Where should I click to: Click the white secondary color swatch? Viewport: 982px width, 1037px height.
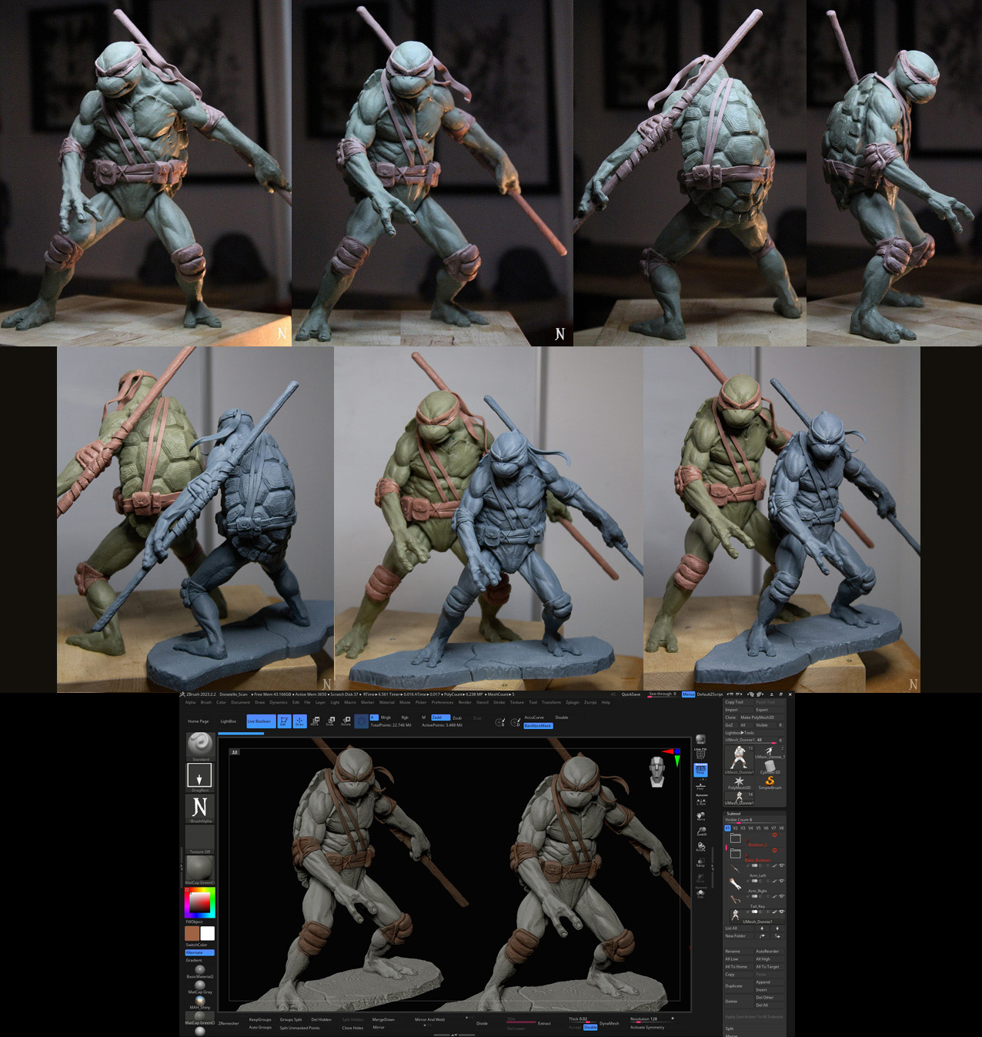[208, 933]
